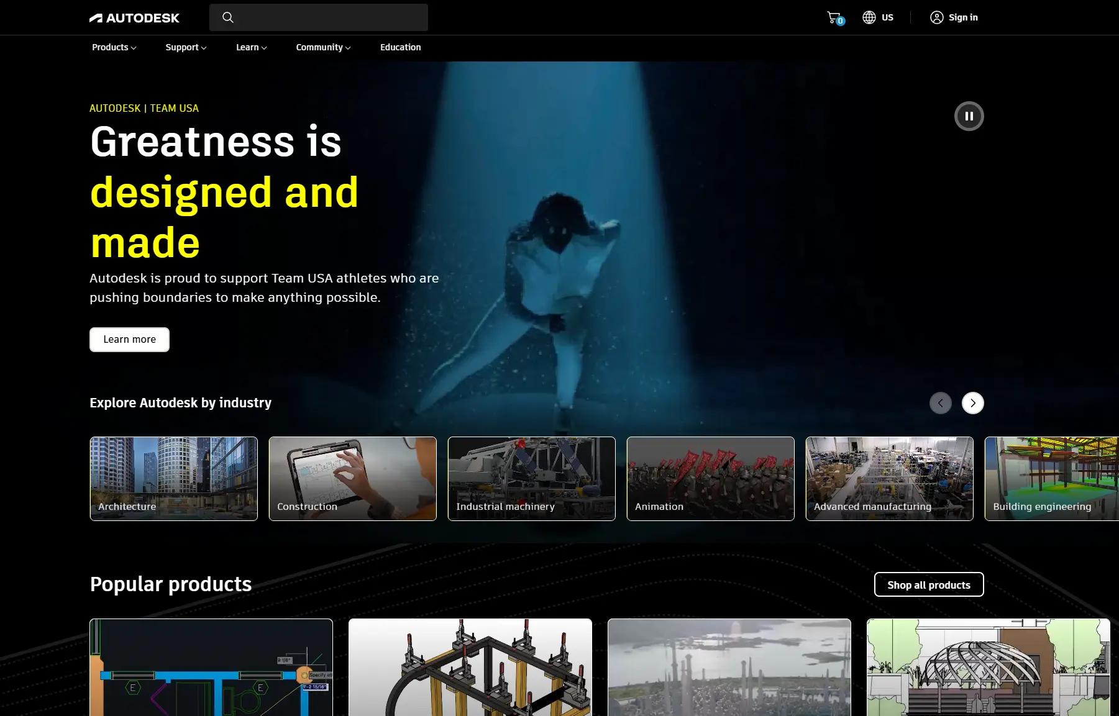
Task: Click the Autodesk logo
Action: click(x=134, y=17)
